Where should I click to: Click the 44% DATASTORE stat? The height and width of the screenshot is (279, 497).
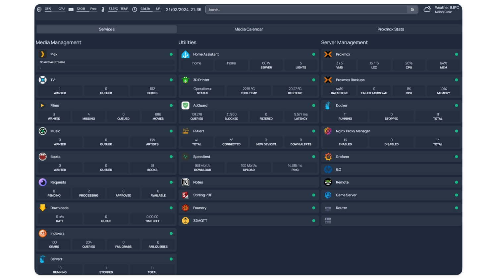339,91
